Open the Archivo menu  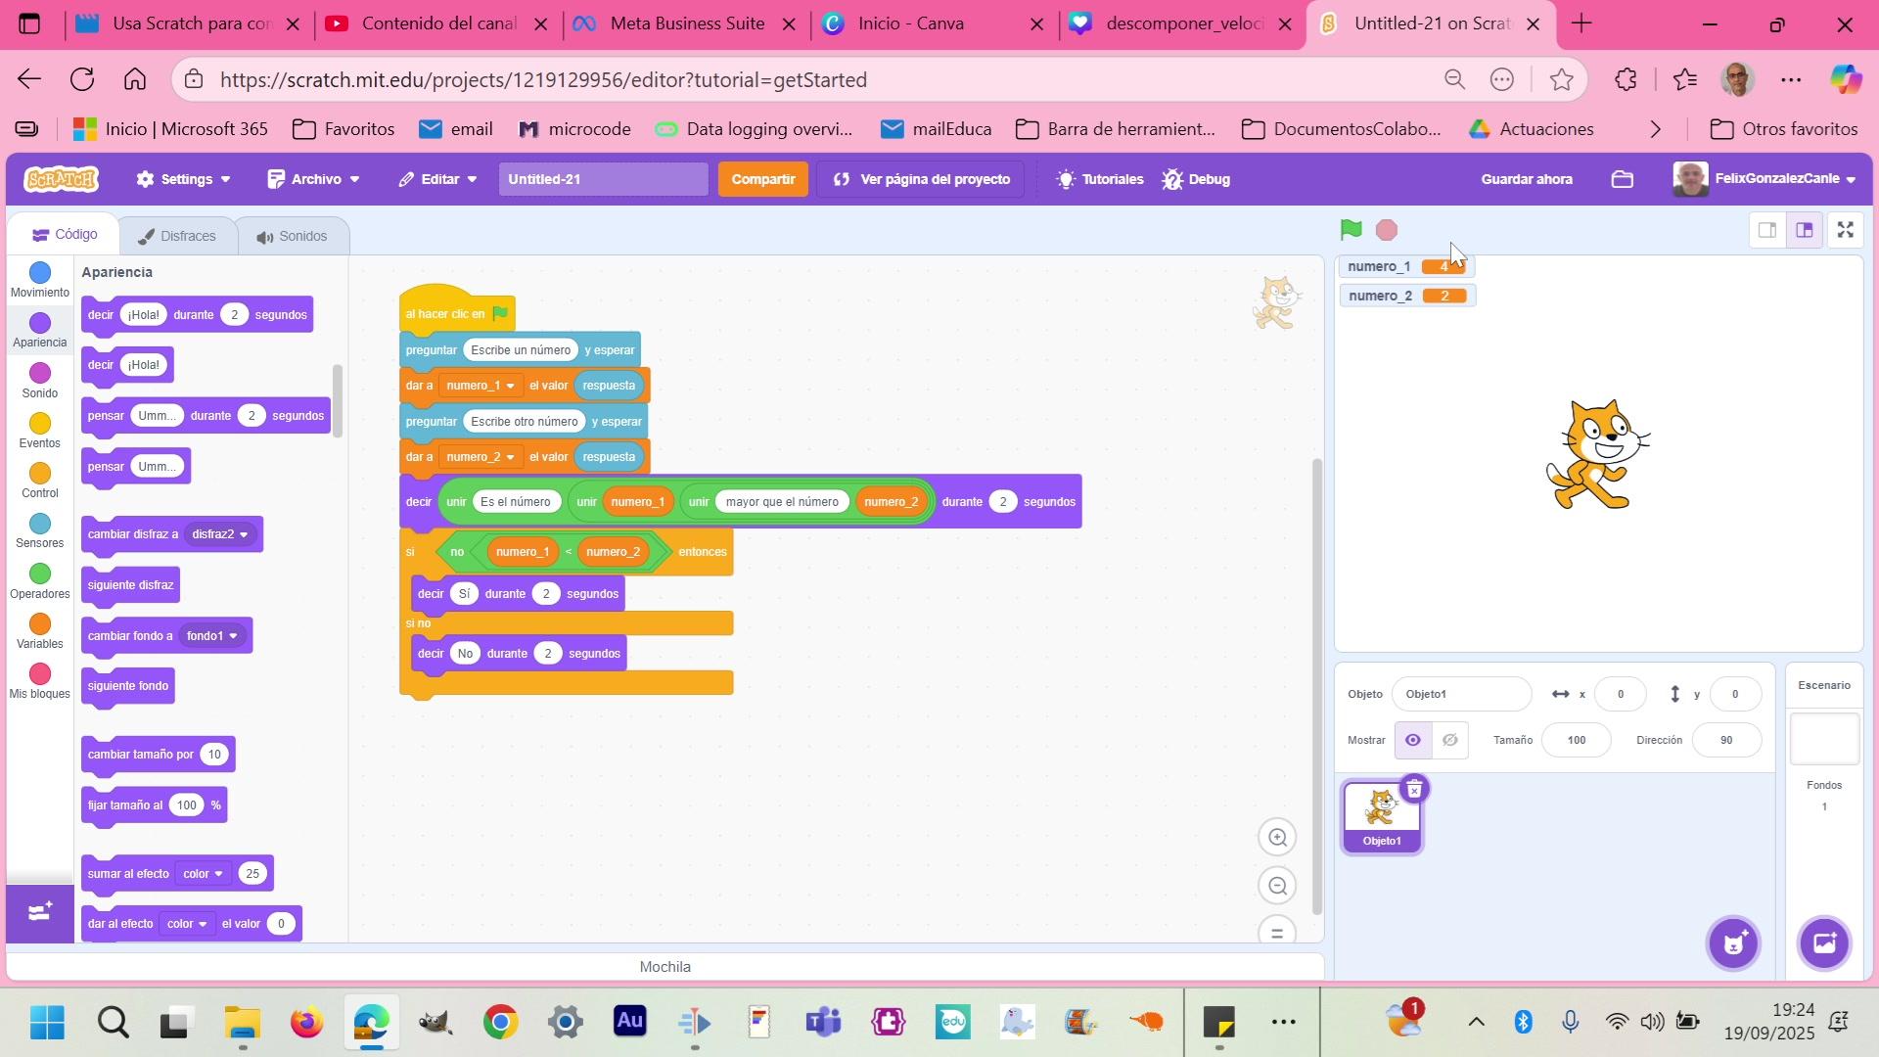point(314,179)
